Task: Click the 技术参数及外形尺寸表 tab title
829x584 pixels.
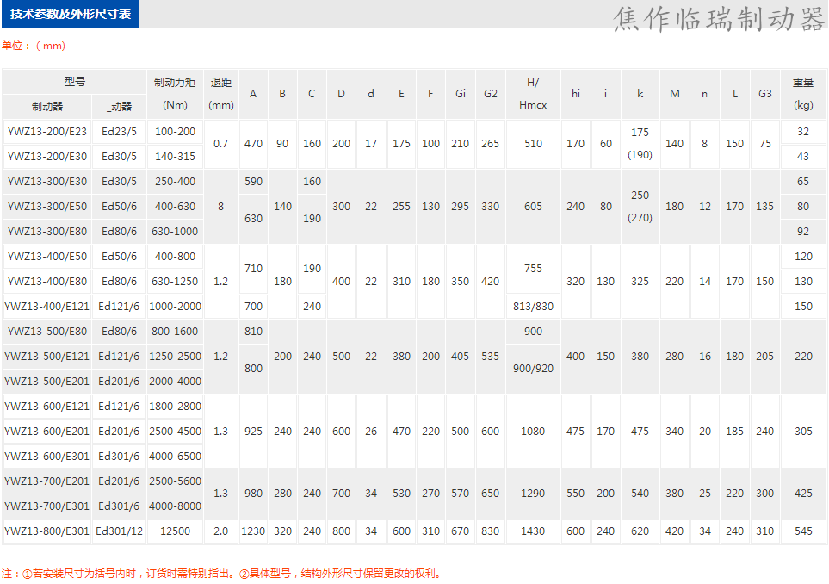Action: point(71,15)
